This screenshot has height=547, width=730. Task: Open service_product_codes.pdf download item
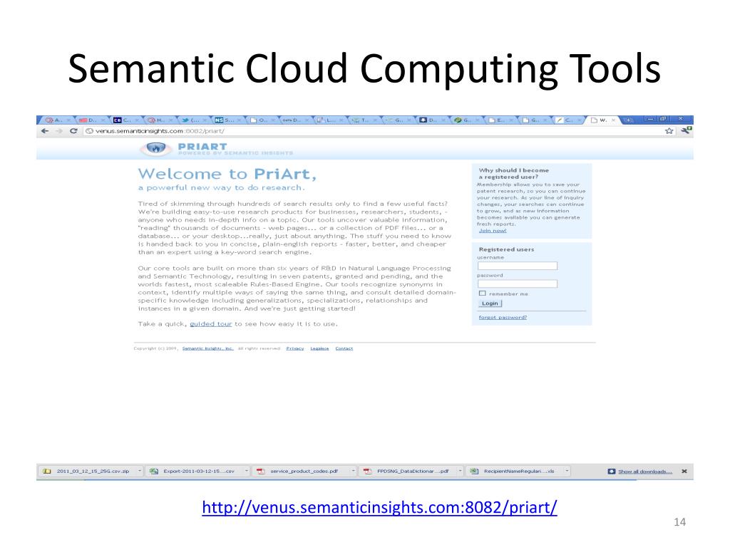[304, 472]
